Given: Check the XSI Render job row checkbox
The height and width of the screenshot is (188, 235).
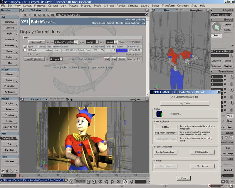Looking at the screenshot, I should (25, 50).
